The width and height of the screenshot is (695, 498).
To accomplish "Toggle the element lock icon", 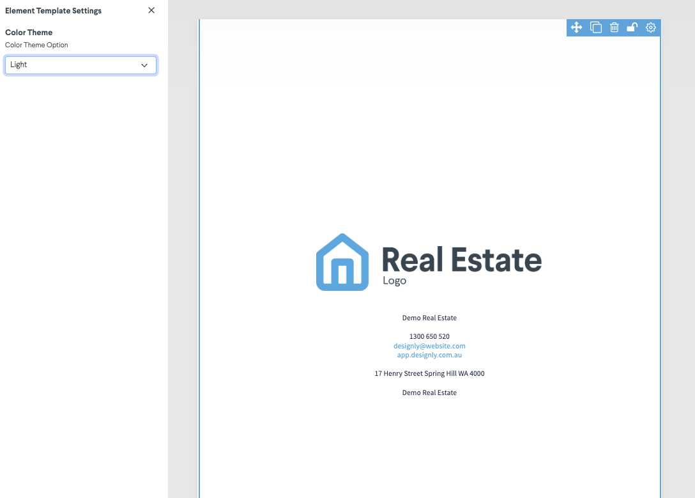I will (632, 27).
